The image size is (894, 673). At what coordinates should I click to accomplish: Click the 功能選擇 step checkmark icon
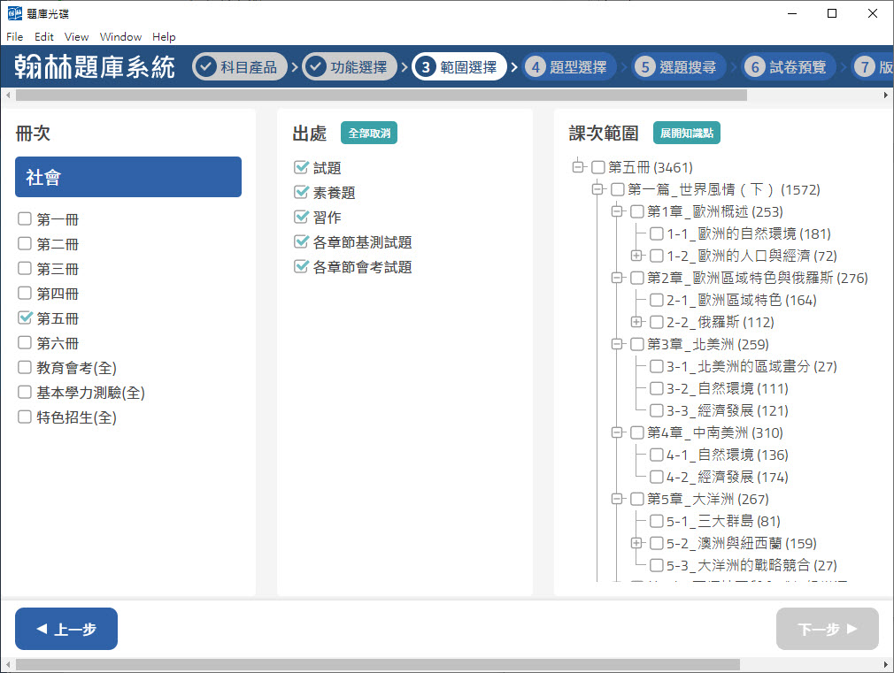[x=315, y=67]
